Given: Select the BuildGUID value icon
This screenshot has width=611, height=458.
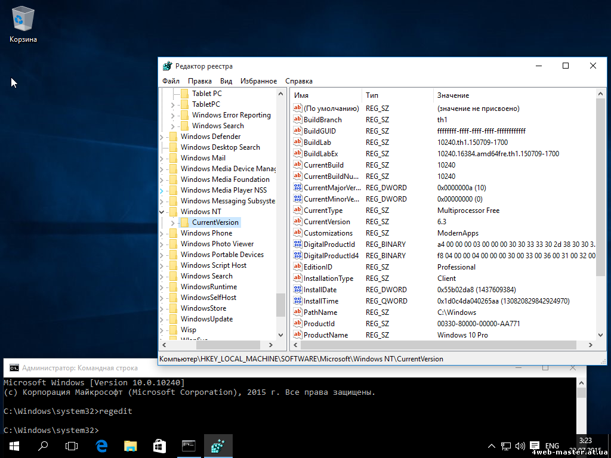Looking at the screenshot, I should tap(298, 131).
